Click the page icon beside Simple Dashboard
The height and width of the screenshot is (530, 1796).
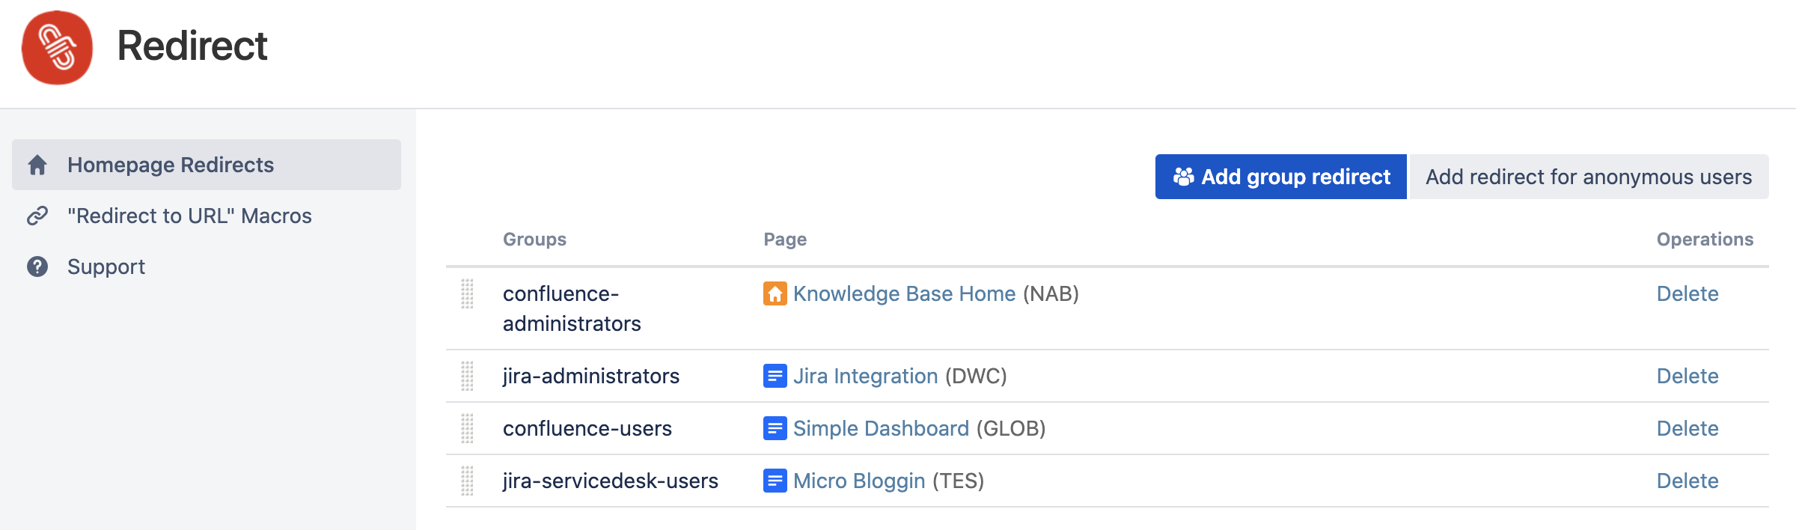click(775, 428)
